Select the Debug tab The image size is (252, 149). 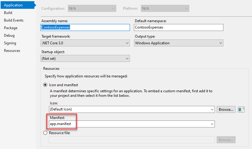(9, 36)
